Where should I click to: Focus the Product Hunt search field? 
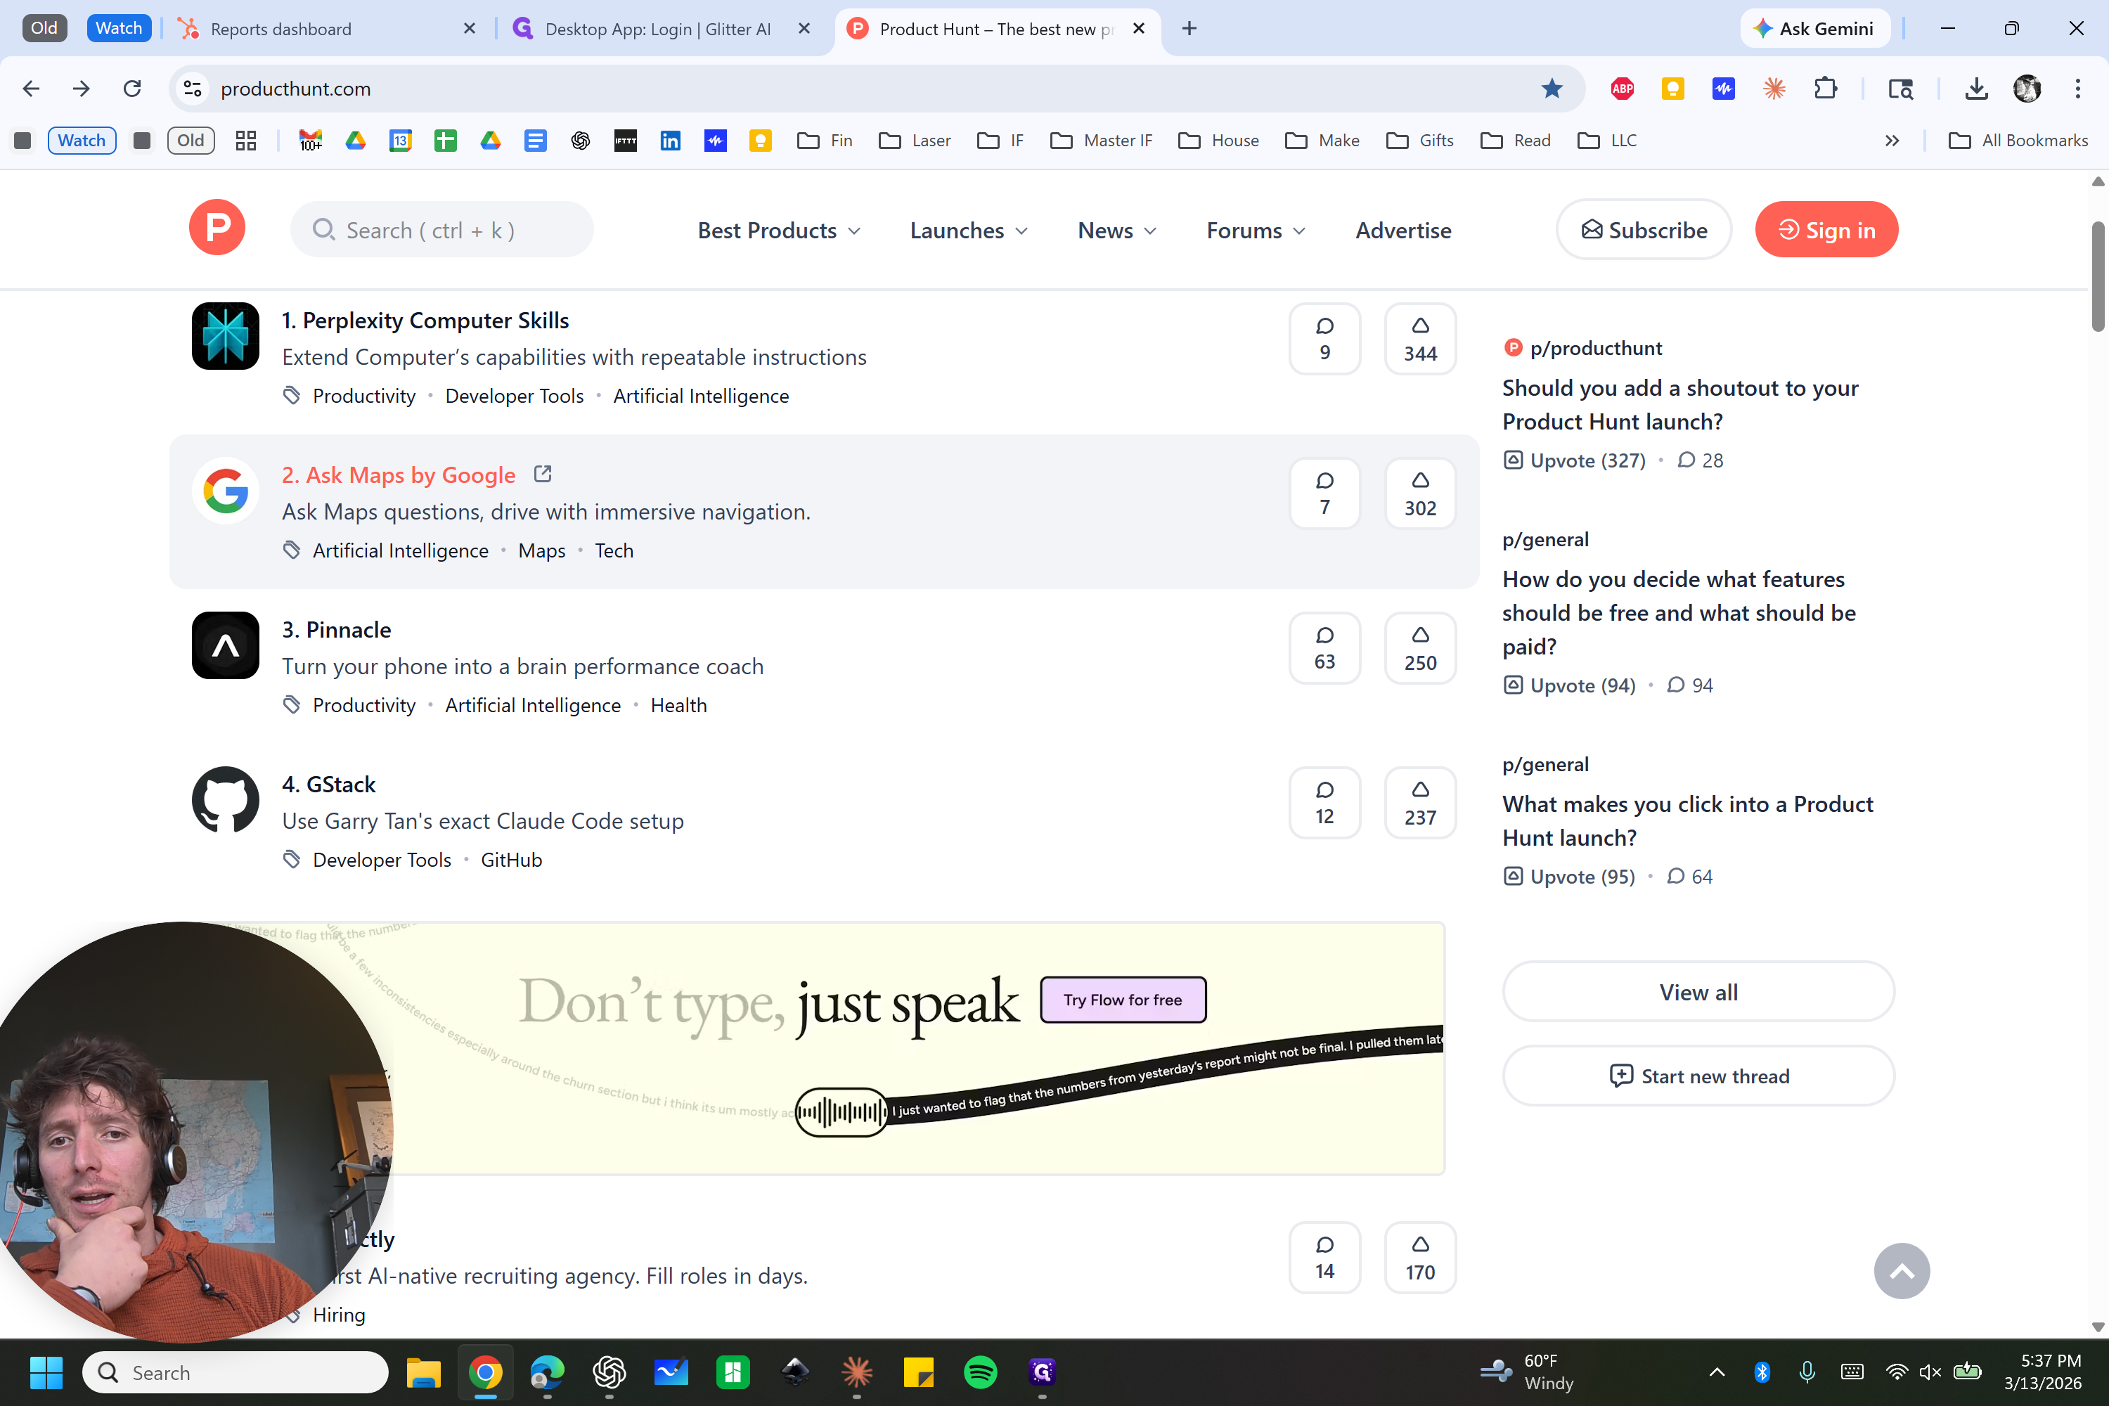coord(442,231)
